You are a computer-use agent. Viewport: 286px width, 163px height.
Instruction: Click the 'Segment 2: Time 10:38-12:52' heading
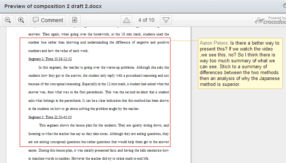click(x=50, y=59)
